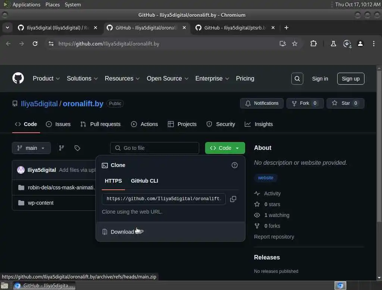Viewport: 382px width, 290px height.
Task: View site information icon in address bar
Action: tap(51, 44)
